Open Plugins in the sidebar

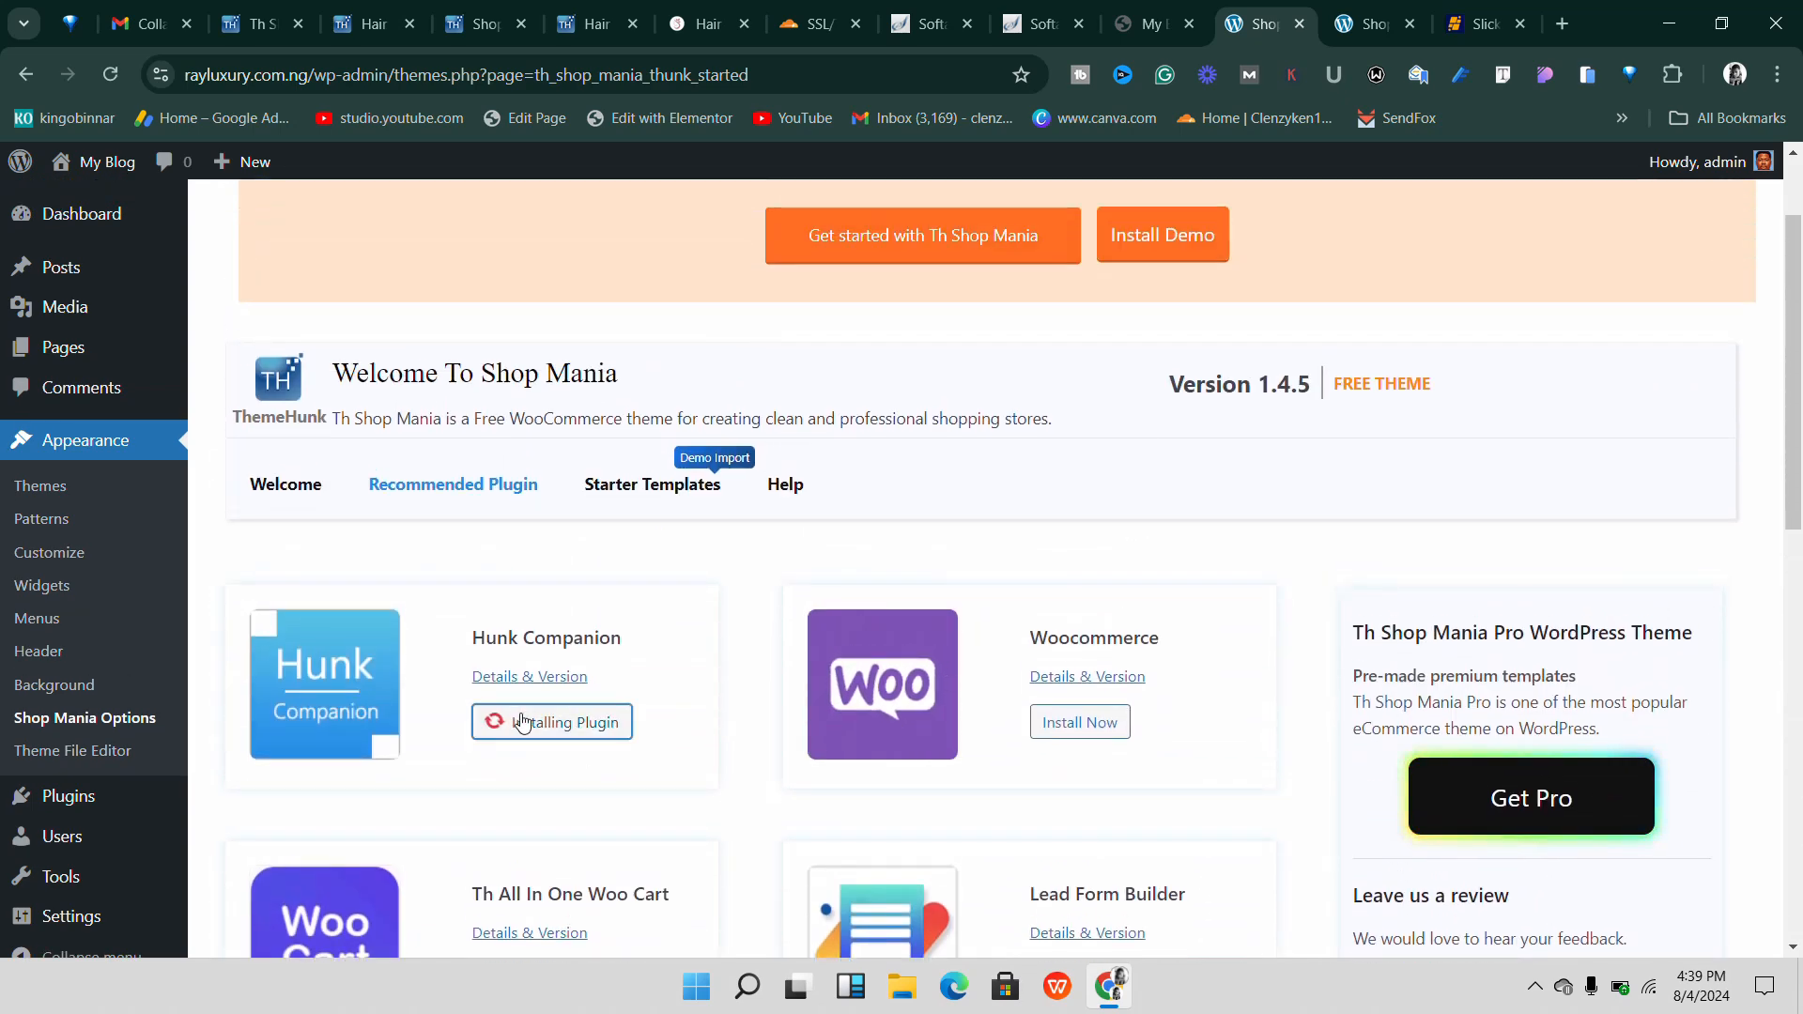[68, 795]
